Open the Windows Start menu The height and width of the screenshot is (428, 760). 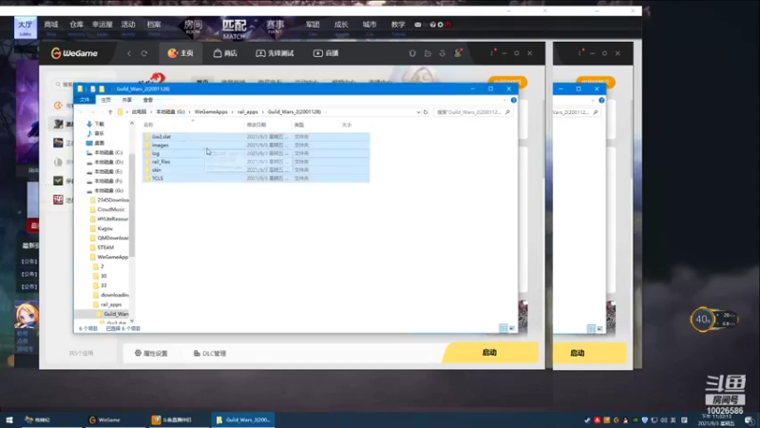point(9,420)
